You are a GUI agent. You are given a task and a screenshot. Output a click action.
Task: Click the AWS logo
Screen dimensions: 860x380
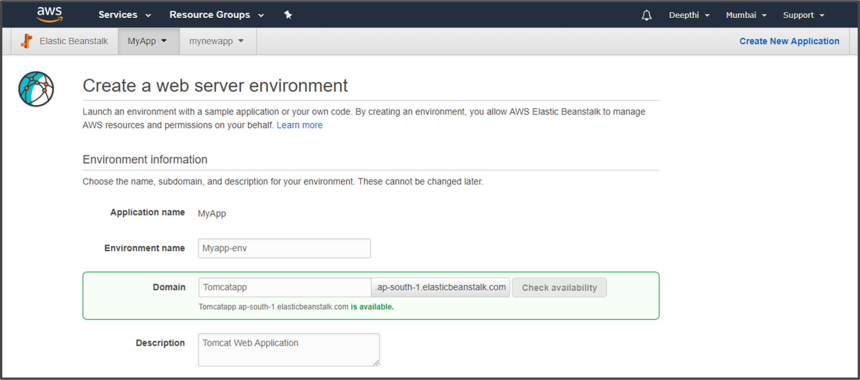pyautogui.click(x=50, y=14)
